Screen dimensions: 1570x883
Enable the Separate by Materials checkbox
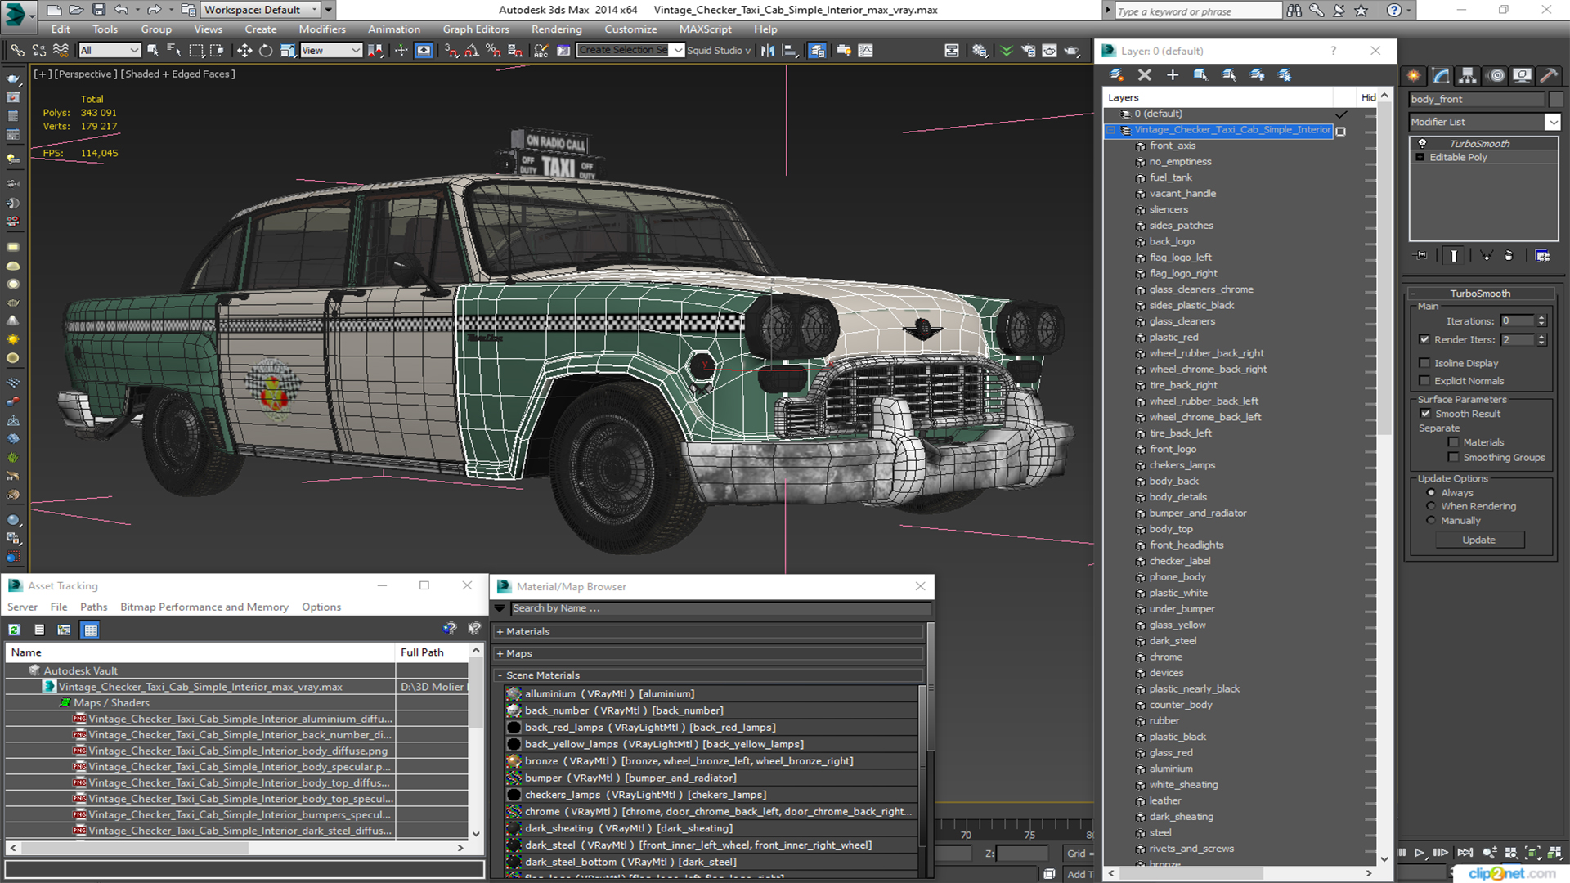click(x=1453, y=442)
